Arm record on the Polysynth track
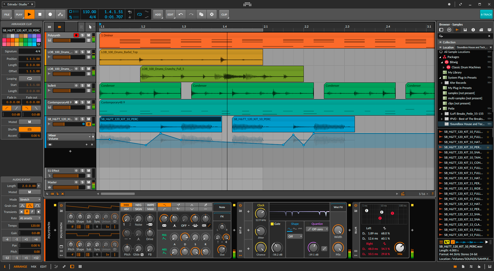Image resolution: width=494 pixels, height=271 pixels. (x=76, y=35)
